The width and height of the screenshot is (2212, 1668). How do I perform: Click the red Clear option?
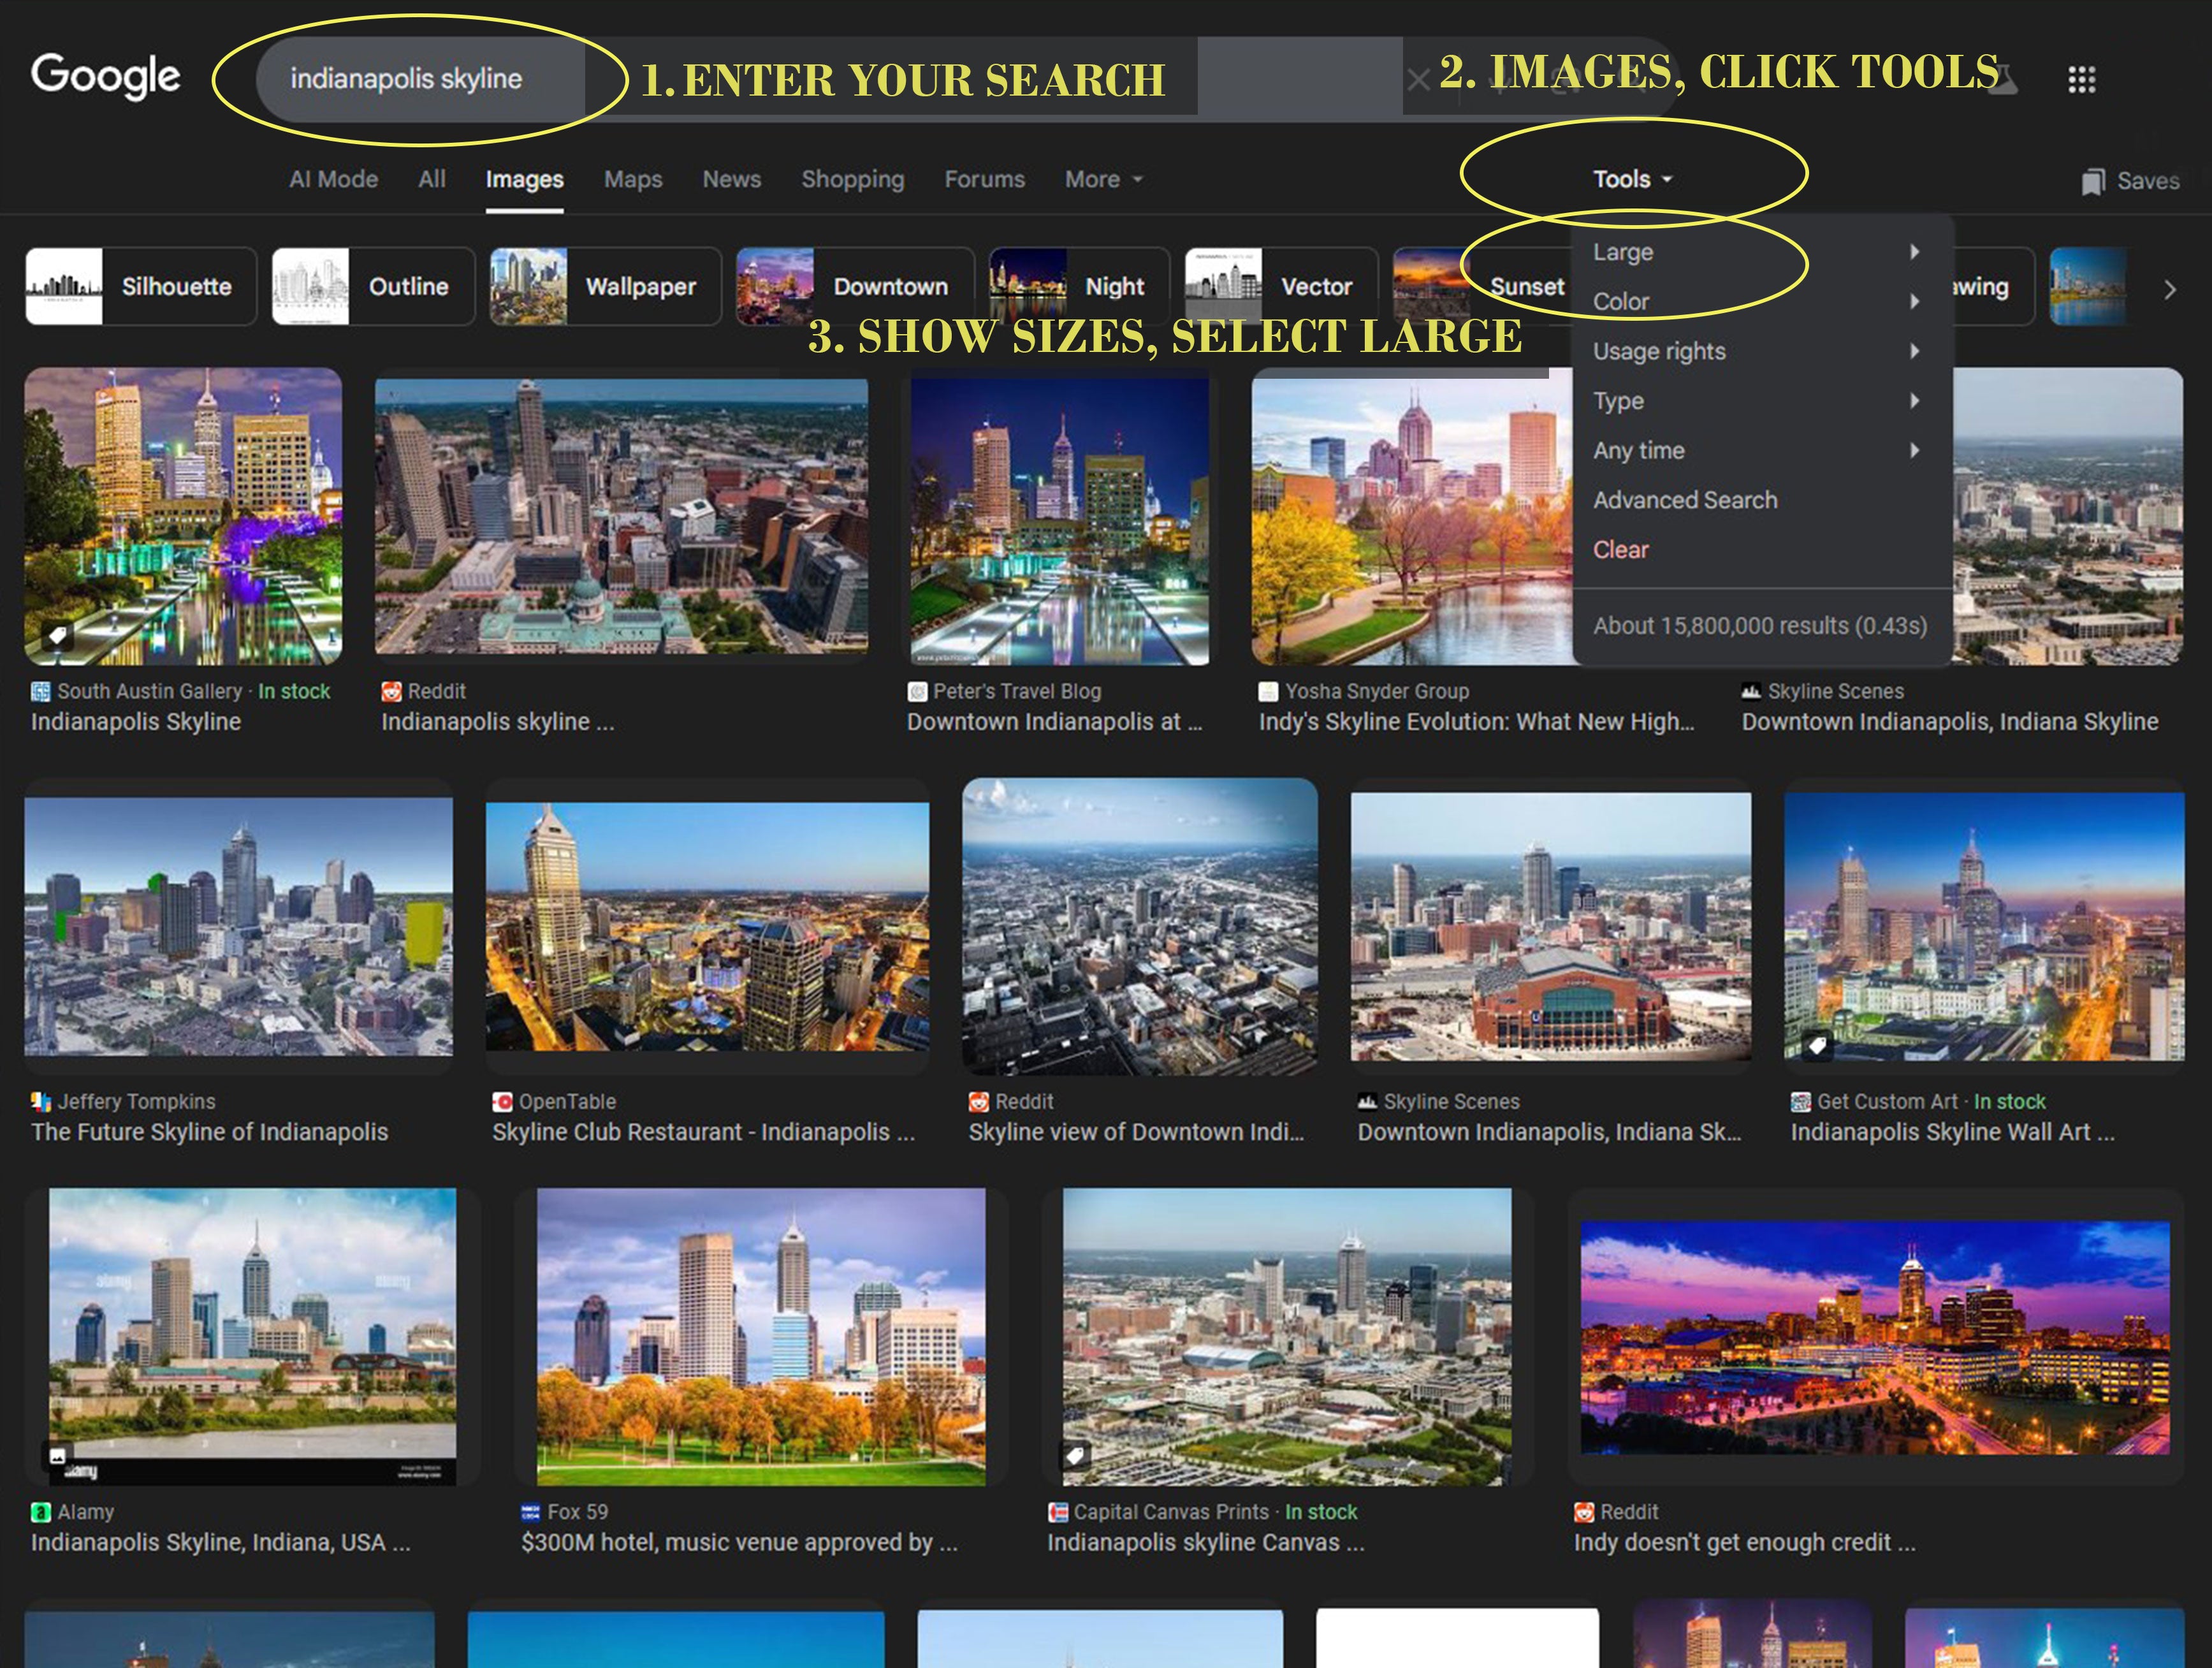tap(1620, 550)
